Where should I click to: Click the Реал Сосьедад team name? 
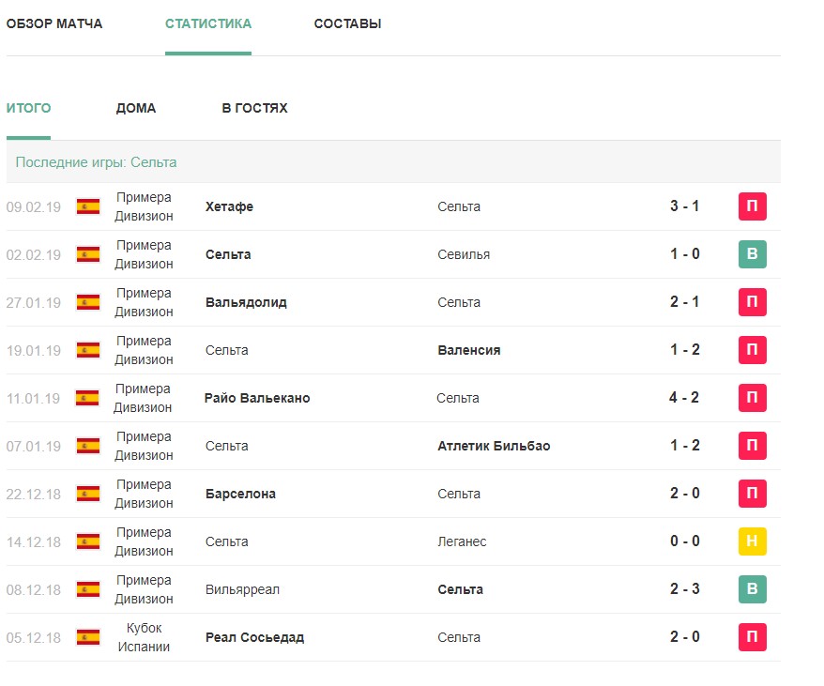(254, 637)
